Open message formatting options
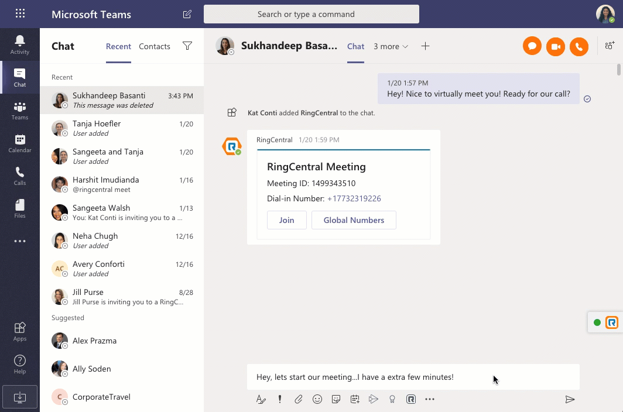This screenshot has height=412, width=623. (261, 399)
